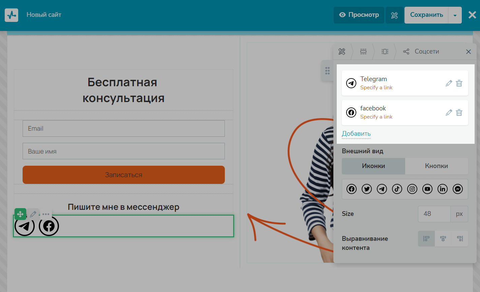Switch appearance to Иконки
Viewport: 480px width, 292px height.
(373, 166)
